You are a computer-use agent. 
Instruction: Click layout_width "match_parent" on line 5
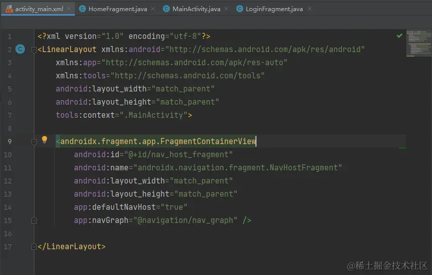(183, 88)
